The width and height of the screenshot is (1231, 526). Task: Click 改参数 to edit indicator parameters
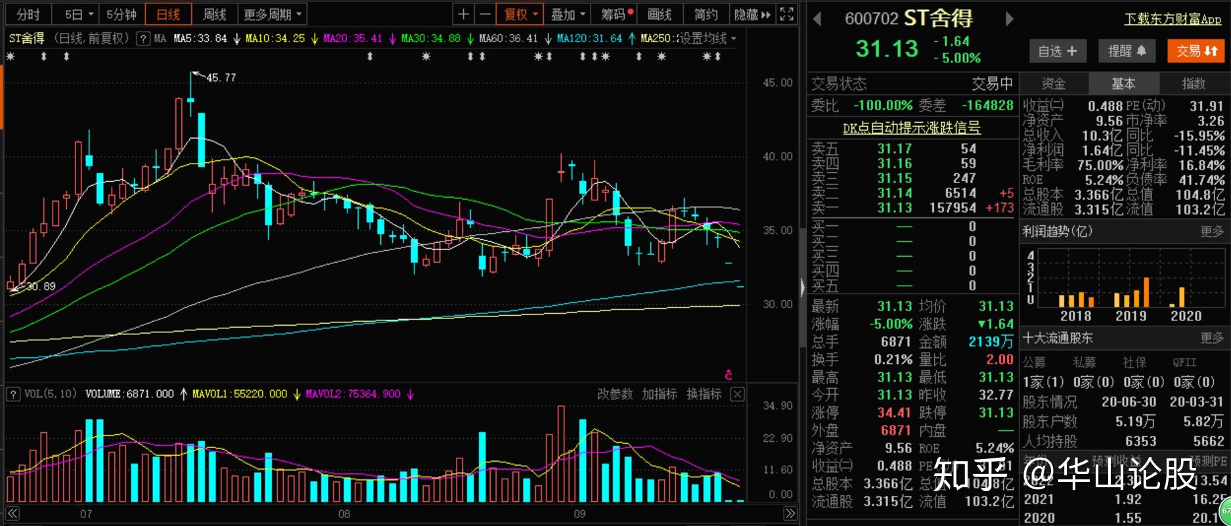click(x=615, y=394)
